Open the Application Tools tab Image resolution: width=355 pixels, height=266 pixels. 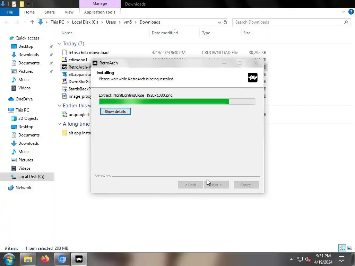tap(99, 12)
